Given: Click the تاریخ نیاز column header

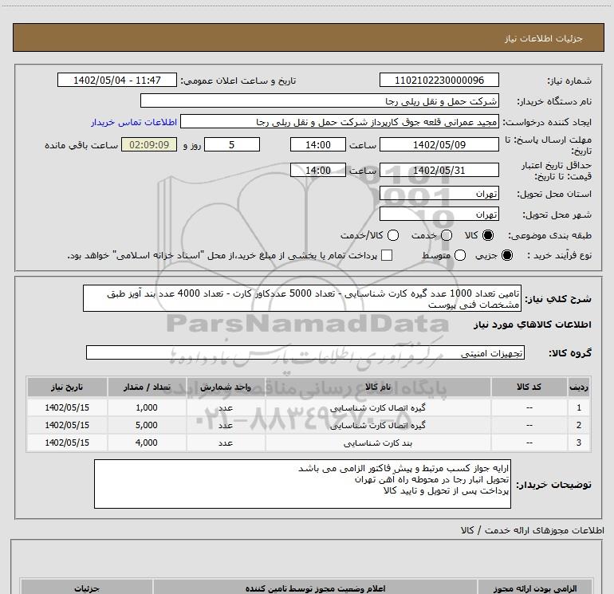Looking at the screenshot, I should [67, 387].
